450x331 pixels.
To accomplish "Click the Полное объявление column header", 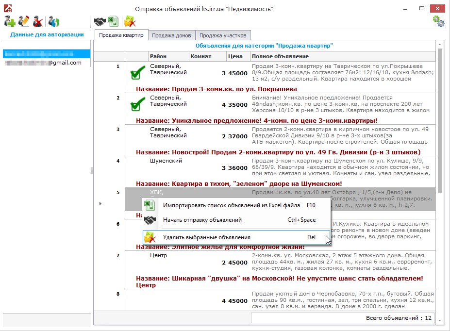I will [343, 56].
